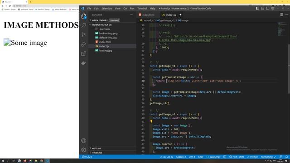Screen dimensions: 290x163
Task: Open the Manage gear icon
Action: (83, 150)
